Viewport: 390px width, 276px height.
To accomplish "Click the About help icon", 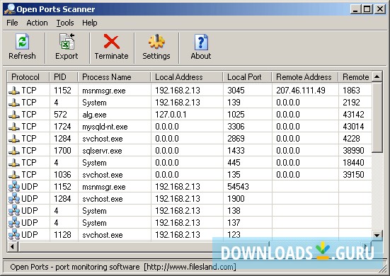I will (x=201, y=42).
